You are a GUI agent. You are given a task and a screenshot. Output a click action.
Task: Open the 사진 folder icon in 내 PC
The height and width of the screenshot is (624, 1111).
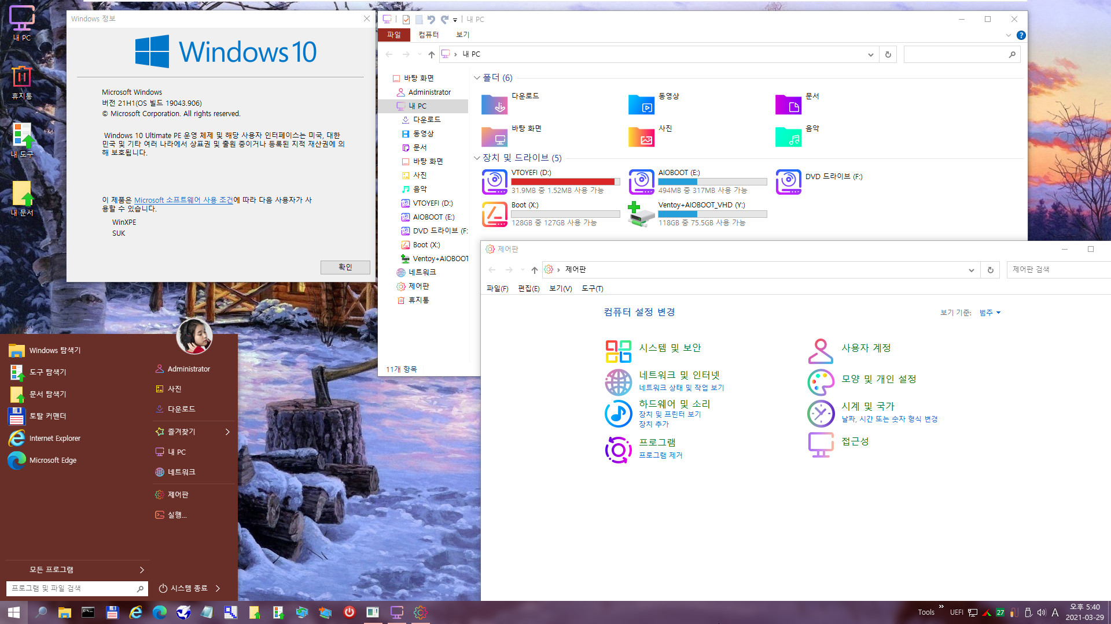click(x=642, y=137)
